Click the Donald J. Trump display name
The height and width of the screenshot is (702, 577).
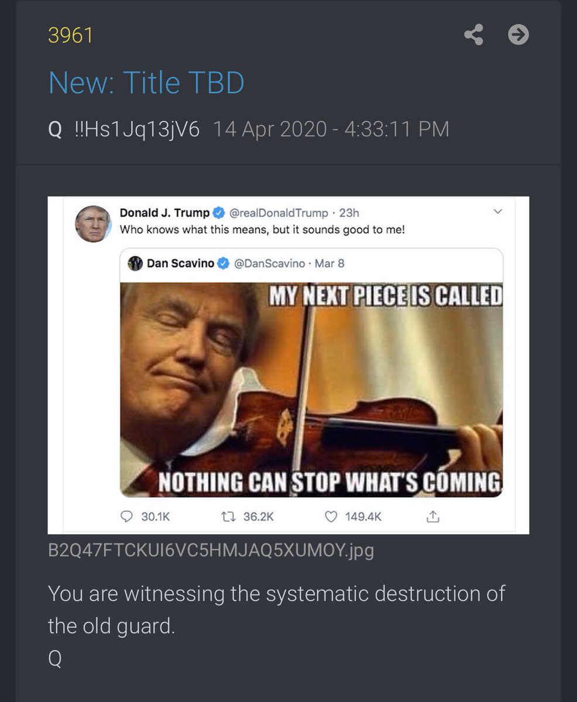(164, 214)
